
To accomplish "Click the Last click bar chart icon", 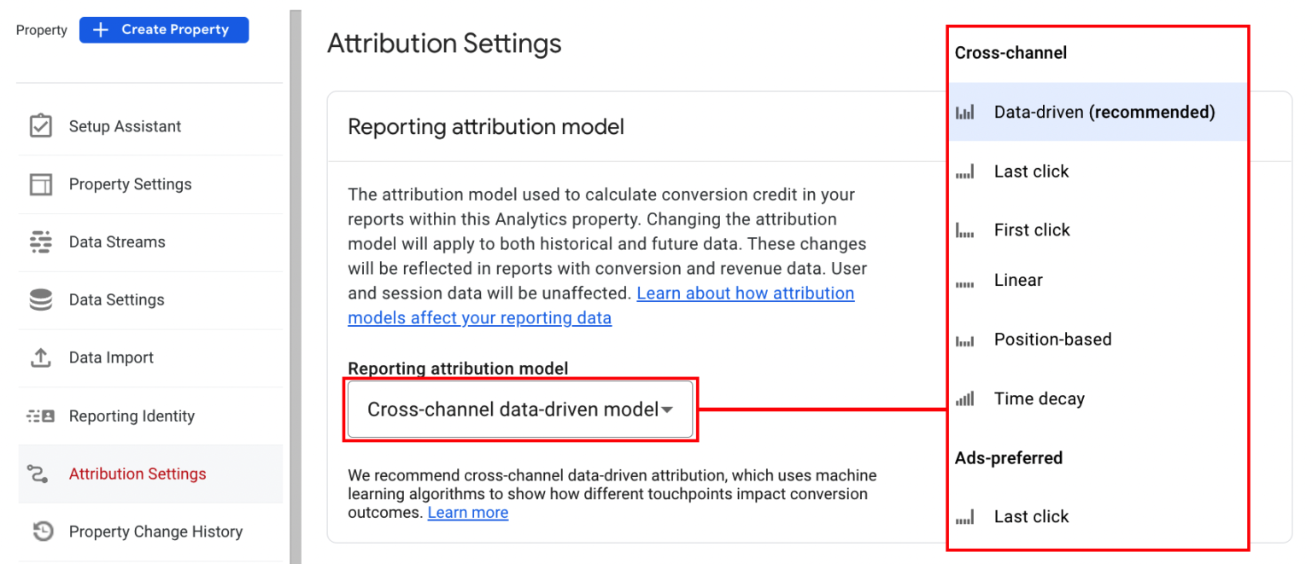I will 965,171.
